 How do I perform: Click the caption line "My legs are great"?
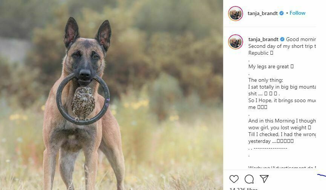coord(271,66)
